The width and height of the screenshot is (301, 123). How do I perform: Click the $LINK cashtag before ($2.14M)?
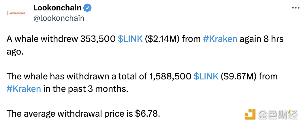(x=130, y=39)
